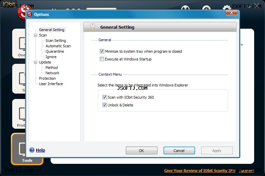Screen dimensions: 265x176
Task: Open the Help link
Action: (41, 150)
